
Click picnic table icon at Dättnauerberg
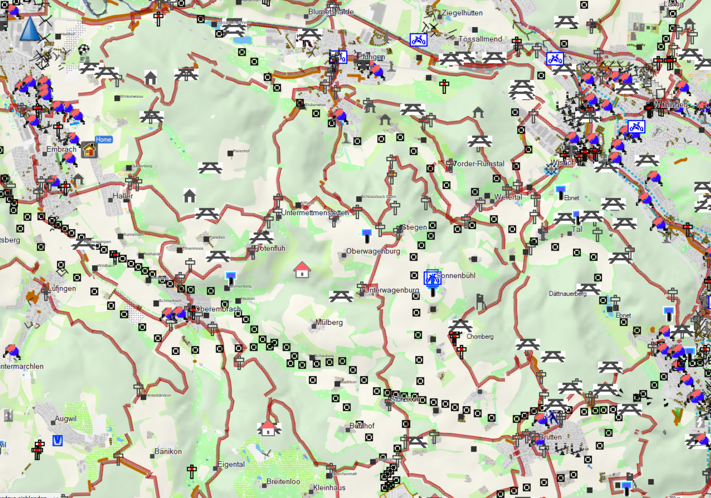coord(588,288)
